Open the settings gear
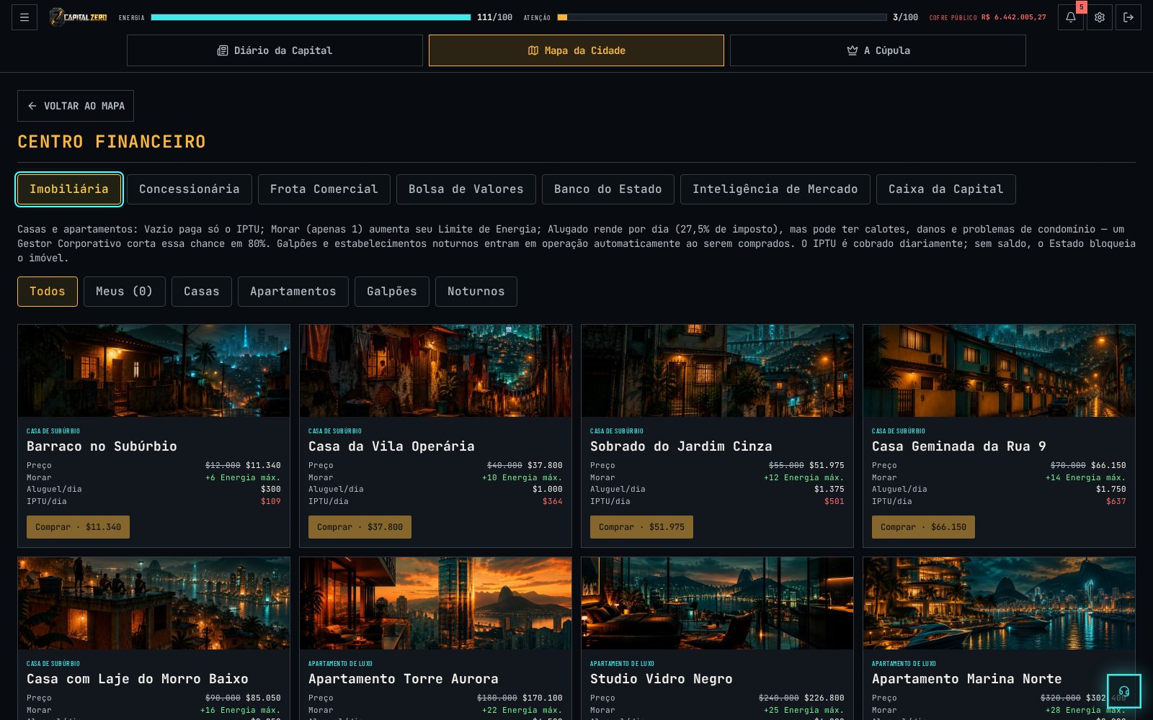 pyautogui.click(x=1100, y=17)
